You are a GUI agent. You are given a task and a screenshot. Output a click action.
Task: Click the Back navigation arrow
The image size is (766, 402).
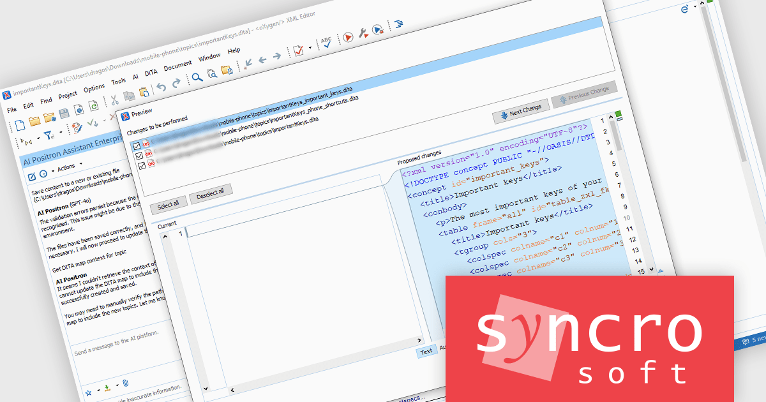(262, 59)
